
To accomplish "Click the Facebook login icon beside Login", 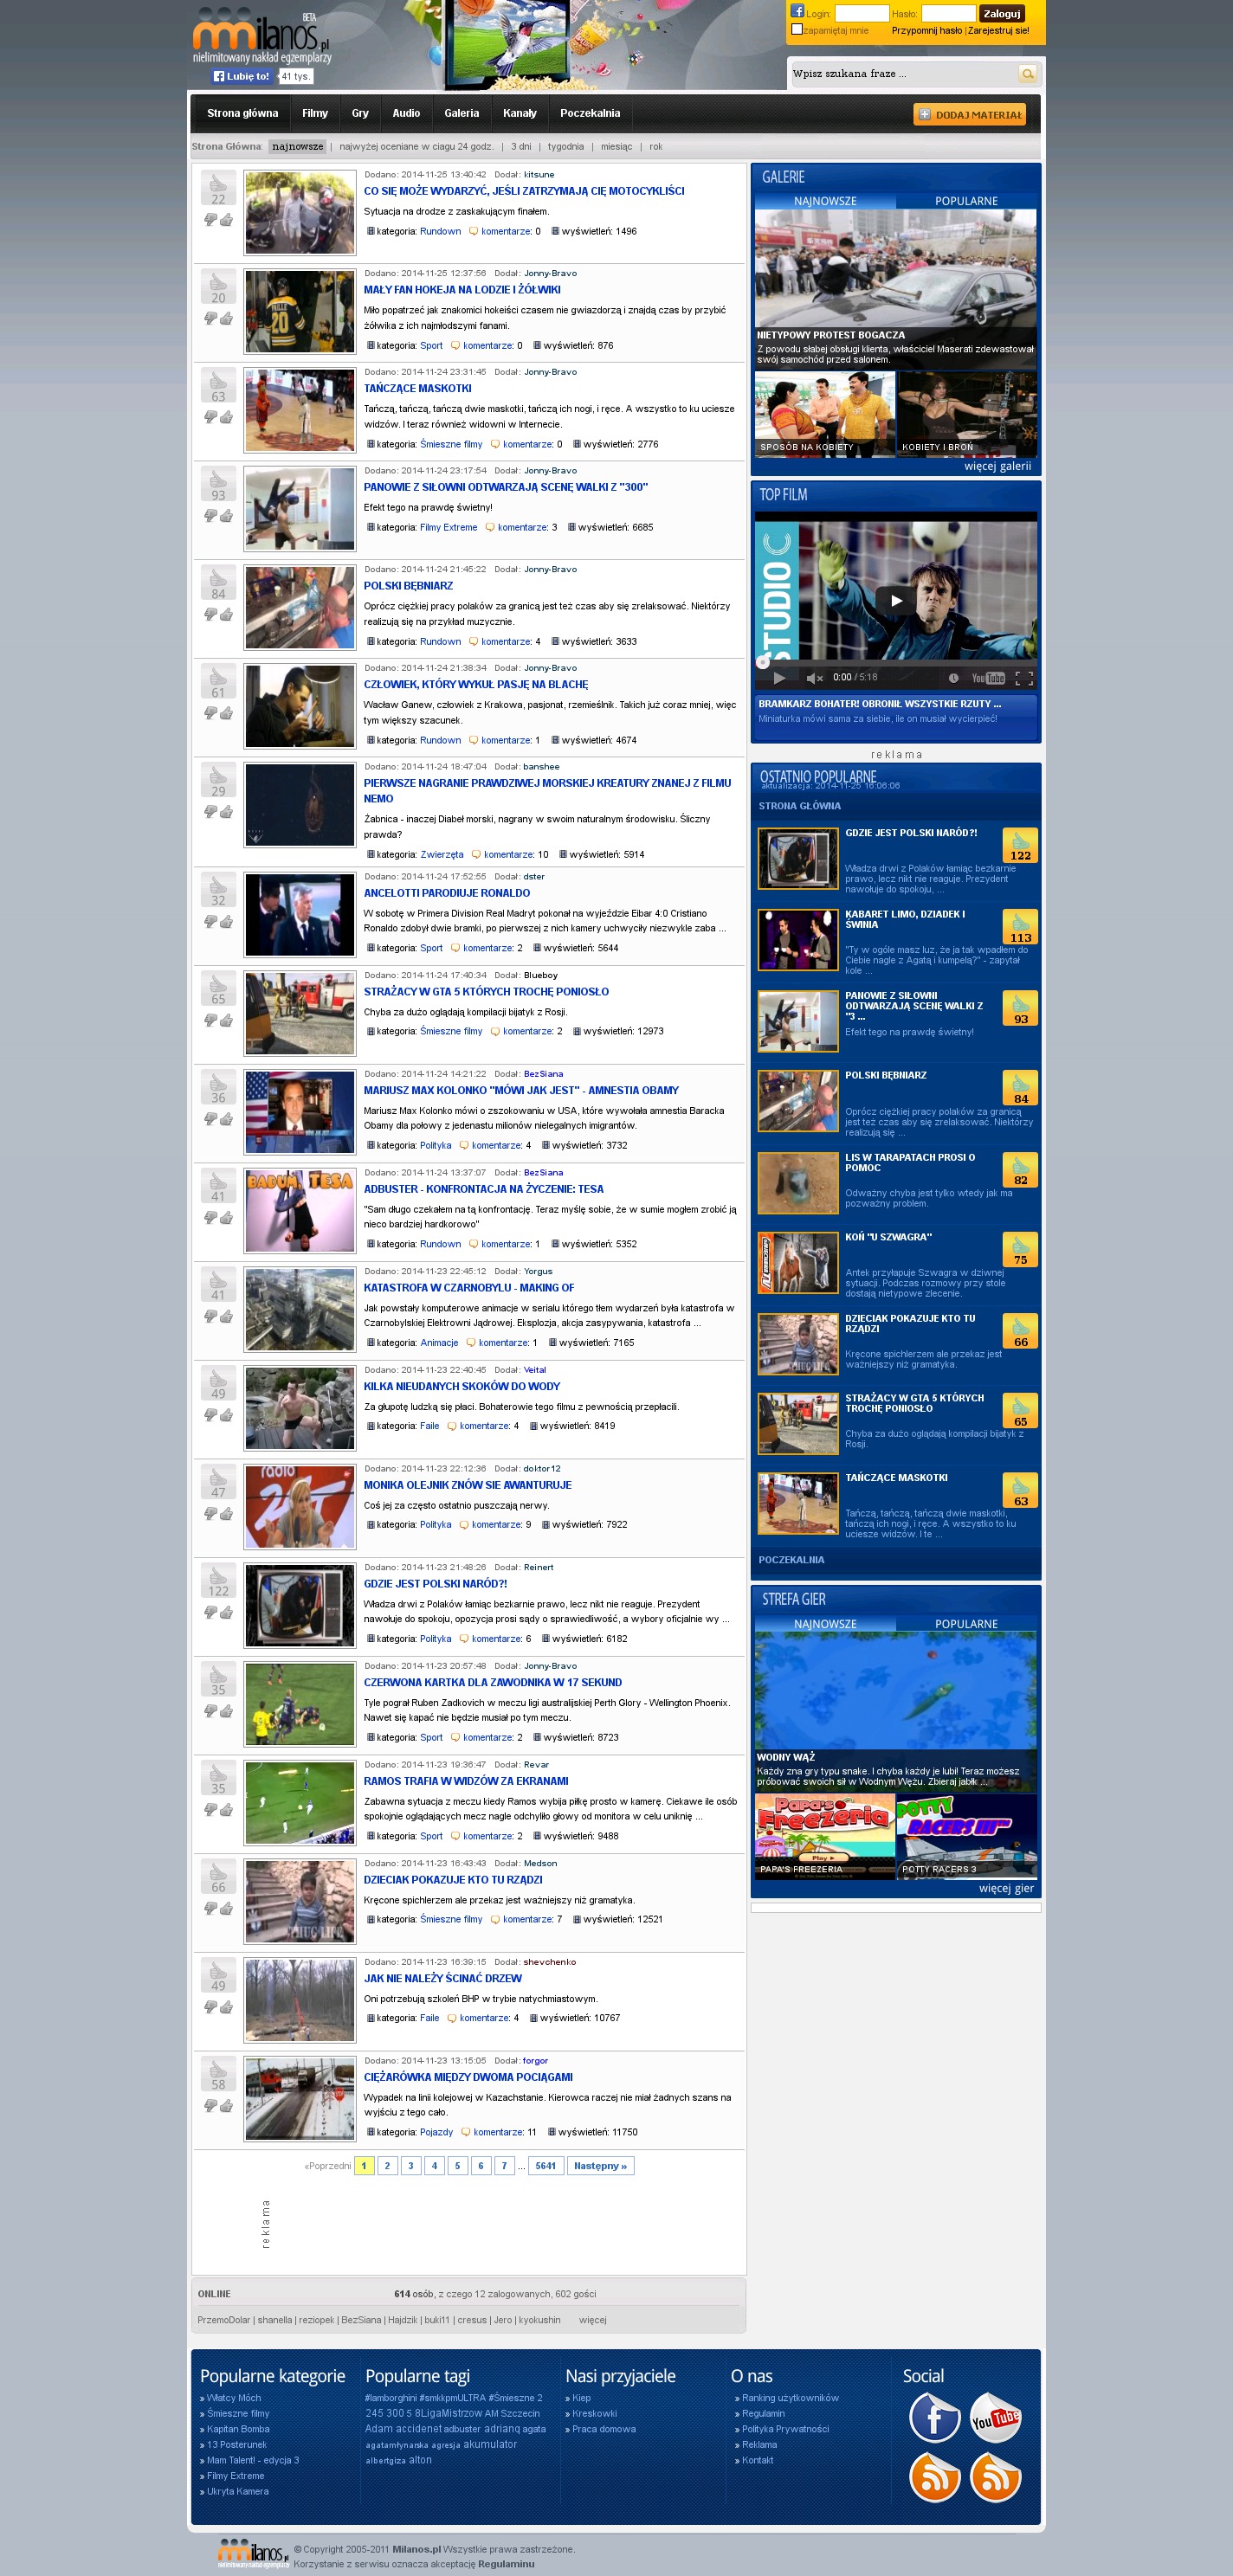I will (x=797, y=11).
